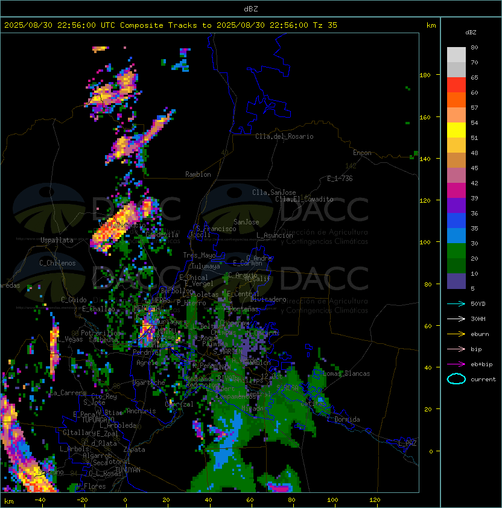This screenshot has width=502, height=508.
Task: Click the 'Uspallata' map label
Action: tap(57, 240)
